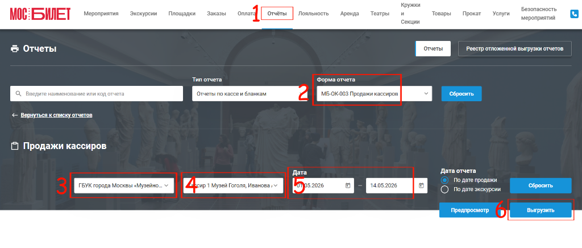The width and height of the screenshot is (582, 248).
Task: Select the По дате продажи radio option
Action: point(444,180)
